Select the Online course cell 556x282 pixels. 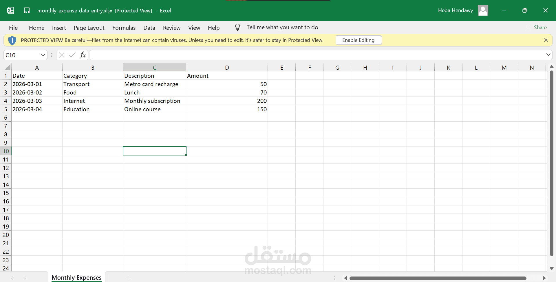tap(155, 109)
